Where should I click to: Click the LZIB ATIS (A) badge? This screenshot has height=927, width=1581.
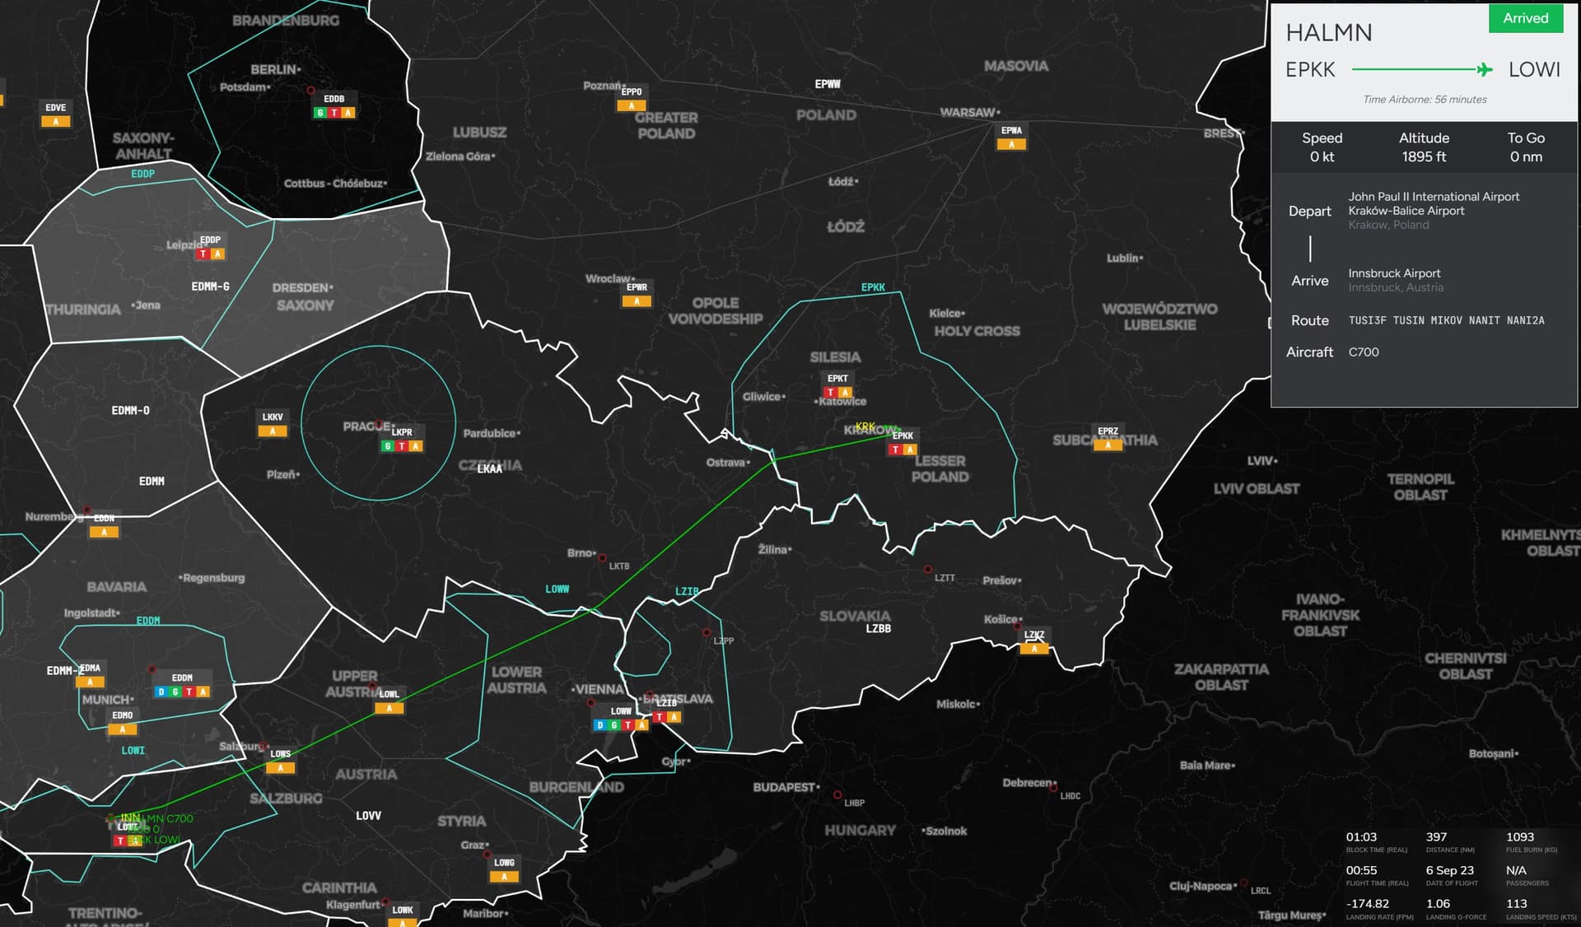674,717
